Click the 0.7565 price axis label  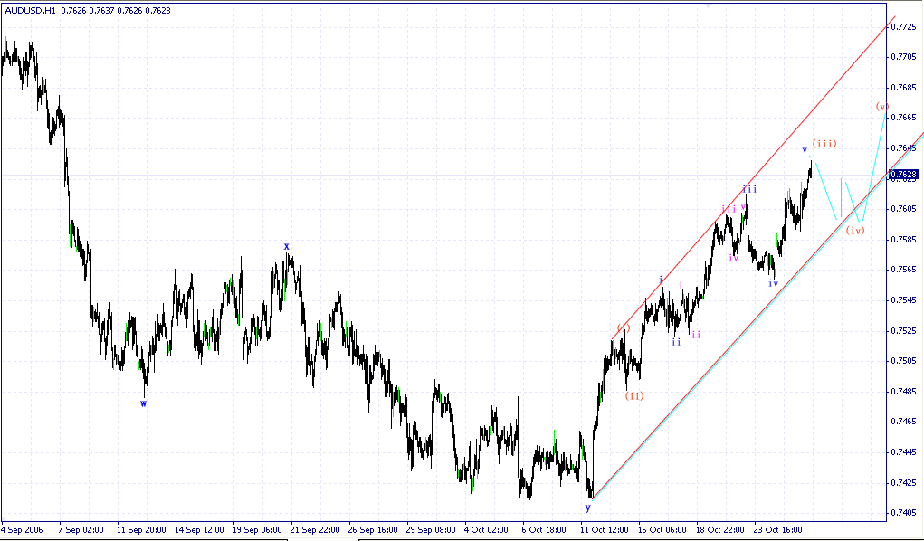click(x=903, y=270)
